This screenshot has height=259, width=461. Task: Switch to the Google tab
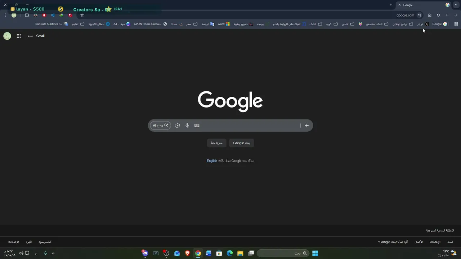(x=423, y=5)
